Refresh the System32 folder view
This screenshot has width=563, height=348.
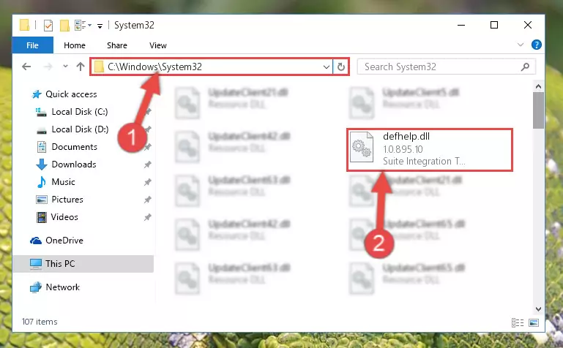coord(341,67)
